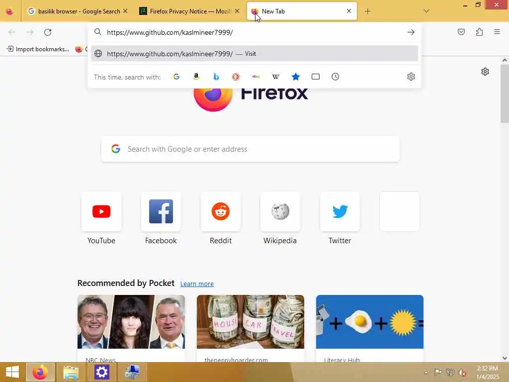Image resolution: width=509 pixels, height=382 pixels.
Task: Click Firefox icon in taskbar
Action: click(40, 372)
